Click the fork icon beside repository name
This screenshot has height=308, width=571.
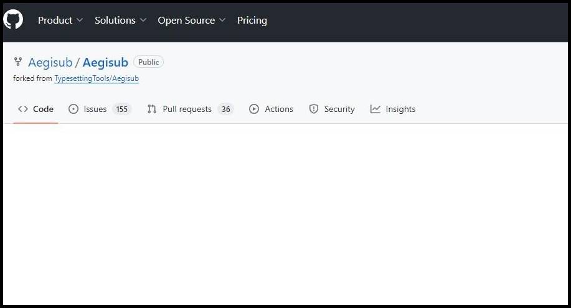[17, 62]
